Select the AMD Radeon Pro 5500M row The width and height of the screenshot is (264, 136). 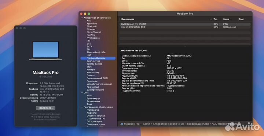[x=185, y=24]
